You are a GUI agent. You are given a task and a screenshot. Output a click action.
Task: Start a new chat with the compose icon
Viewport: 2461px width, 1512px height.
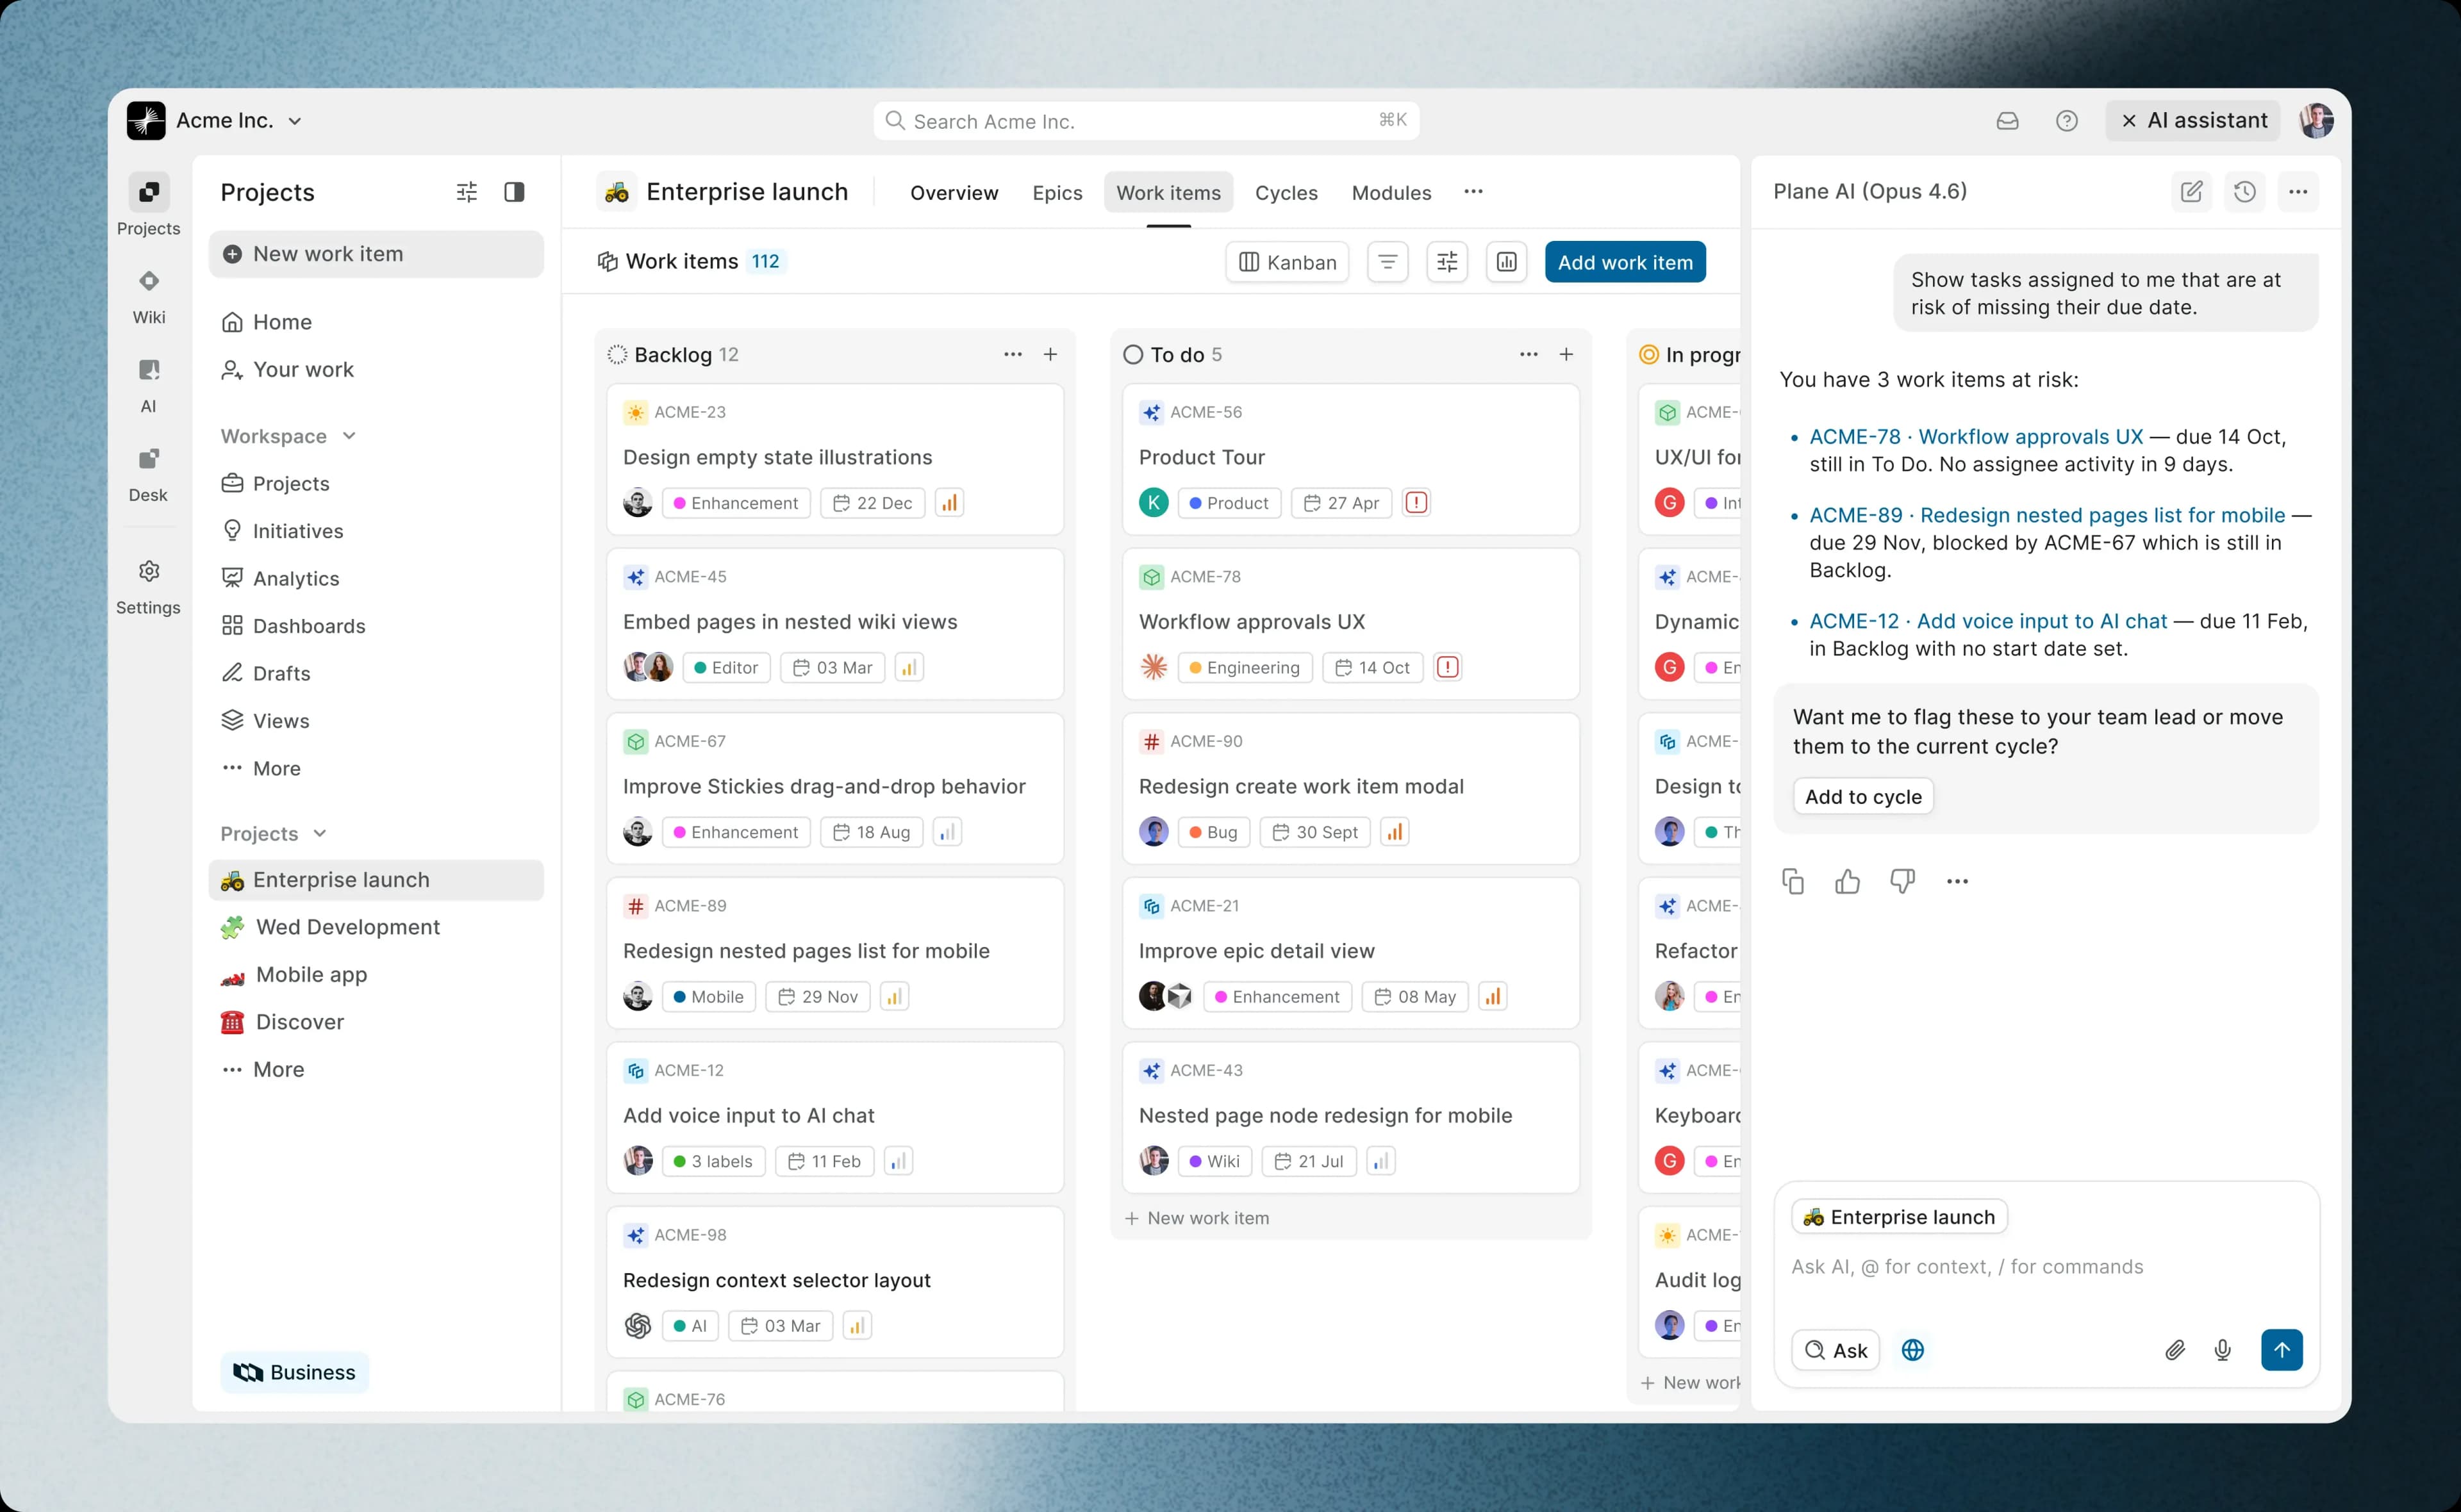pos(2191,191)
